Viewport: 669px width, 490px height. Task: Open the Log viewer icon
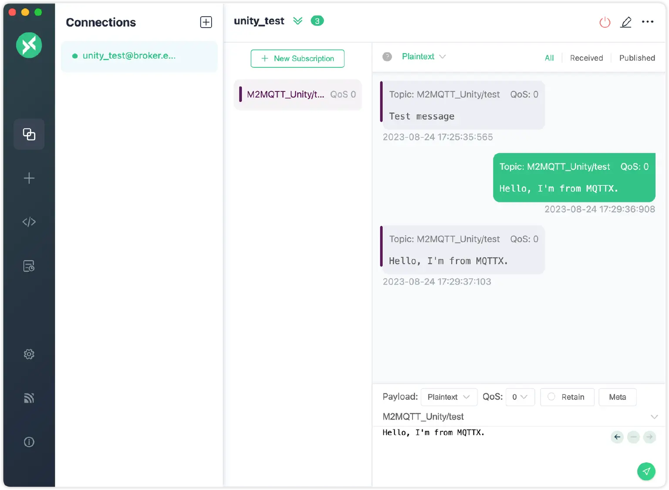(29, 265)
